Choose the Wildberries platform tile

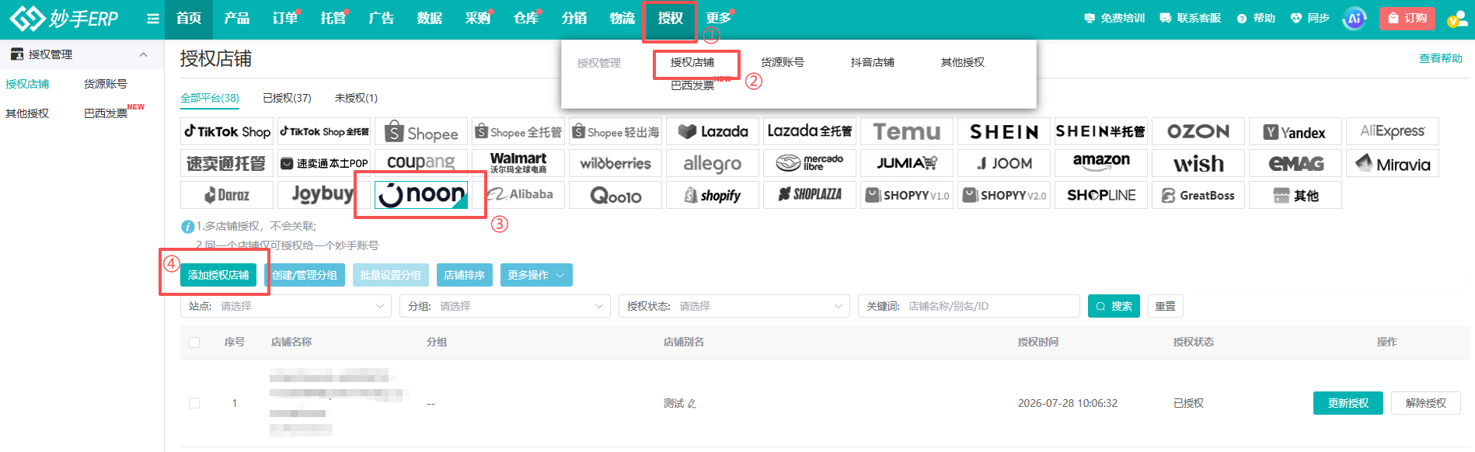[x=615, y=163]
